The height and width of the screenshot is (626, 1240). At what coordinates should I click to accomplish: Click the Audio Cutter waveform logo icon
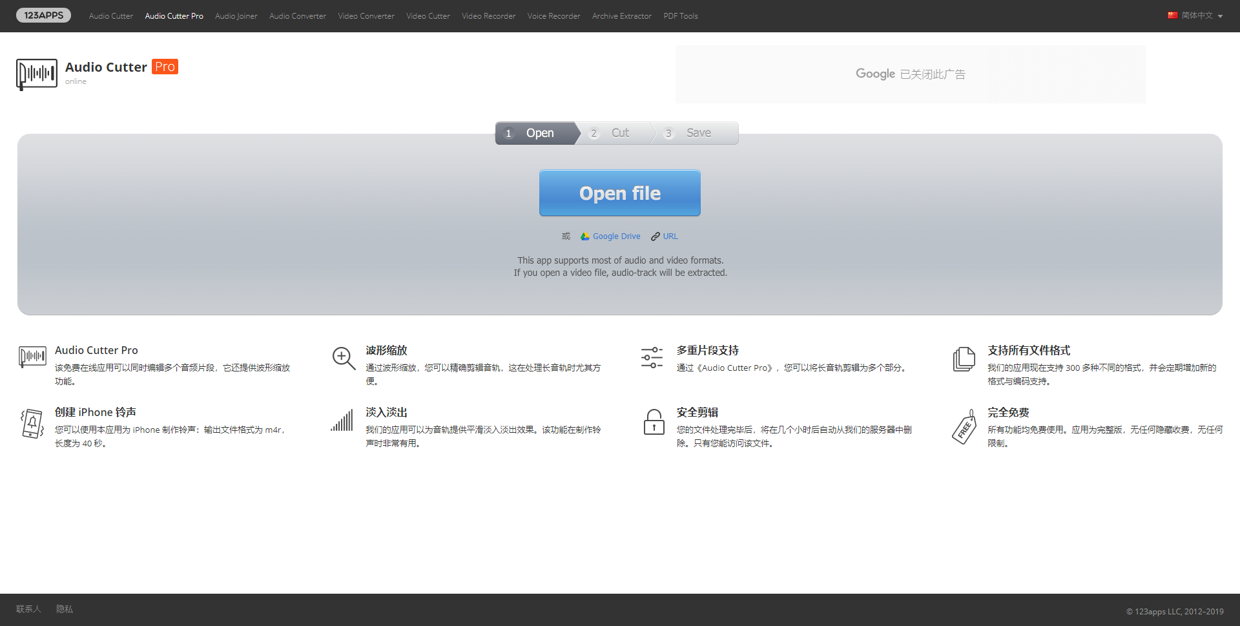(x=37, y=74)
